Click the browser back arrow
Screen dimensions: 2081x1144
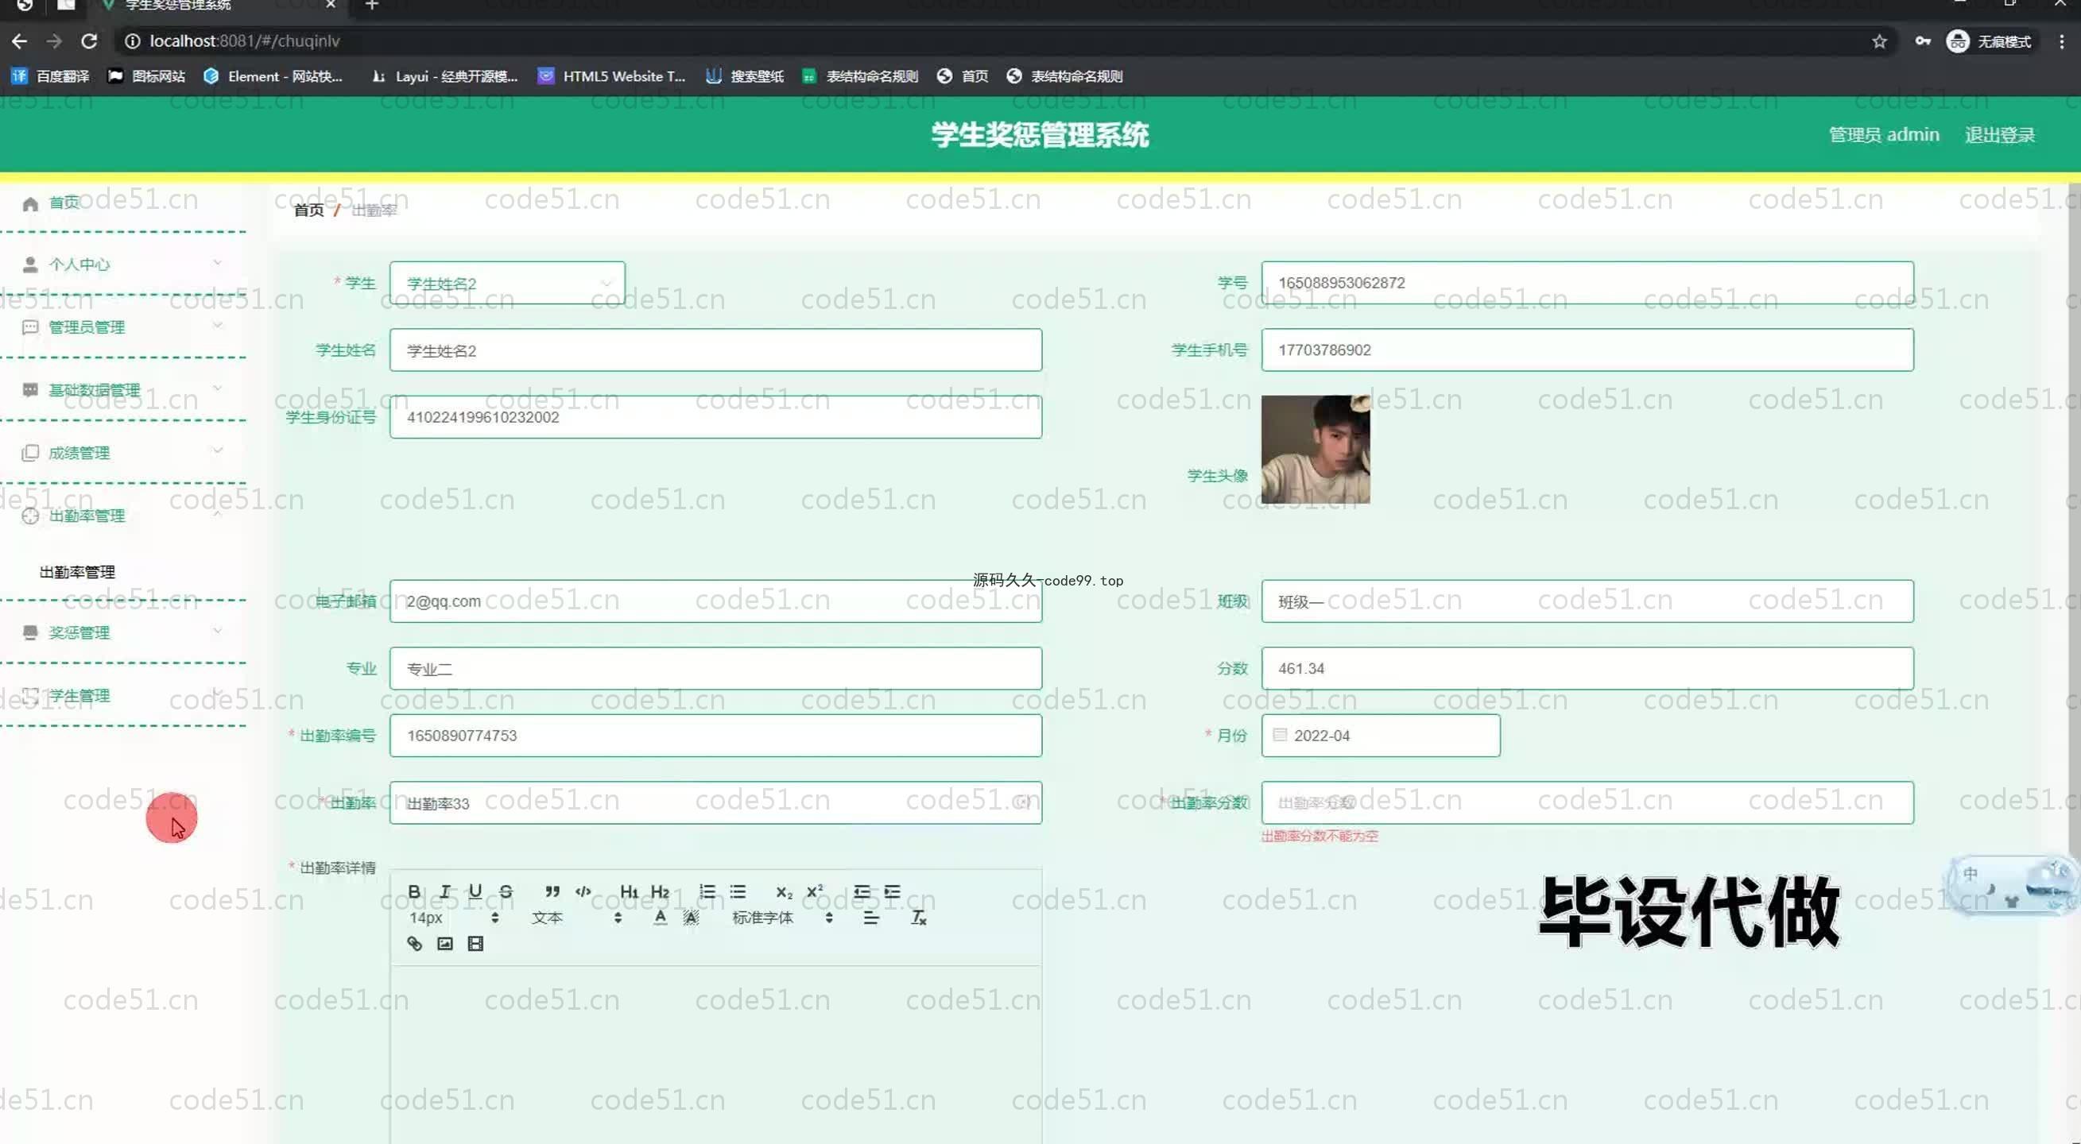(x=19, y=41)
